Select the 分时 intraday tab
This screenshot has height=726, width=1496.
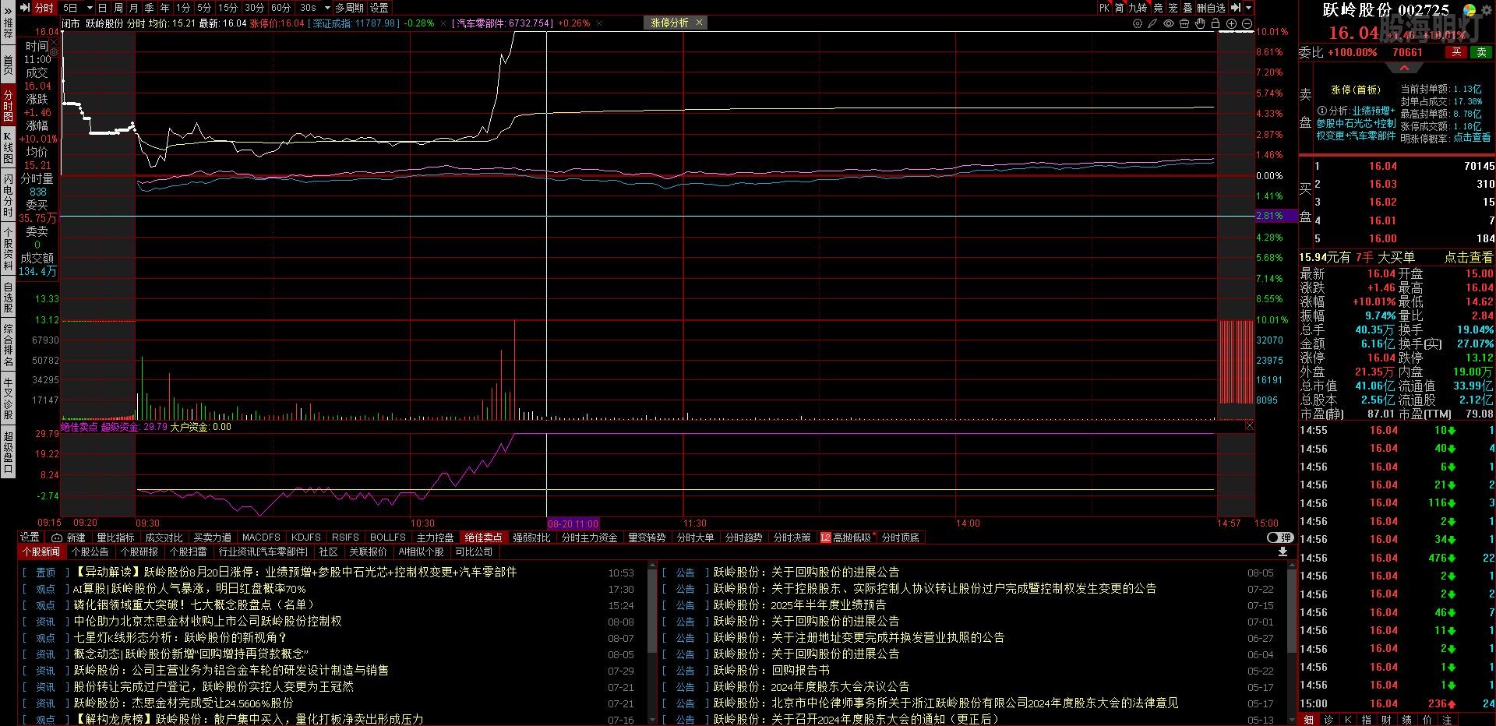pyautogui.click(x=44, y=8)
